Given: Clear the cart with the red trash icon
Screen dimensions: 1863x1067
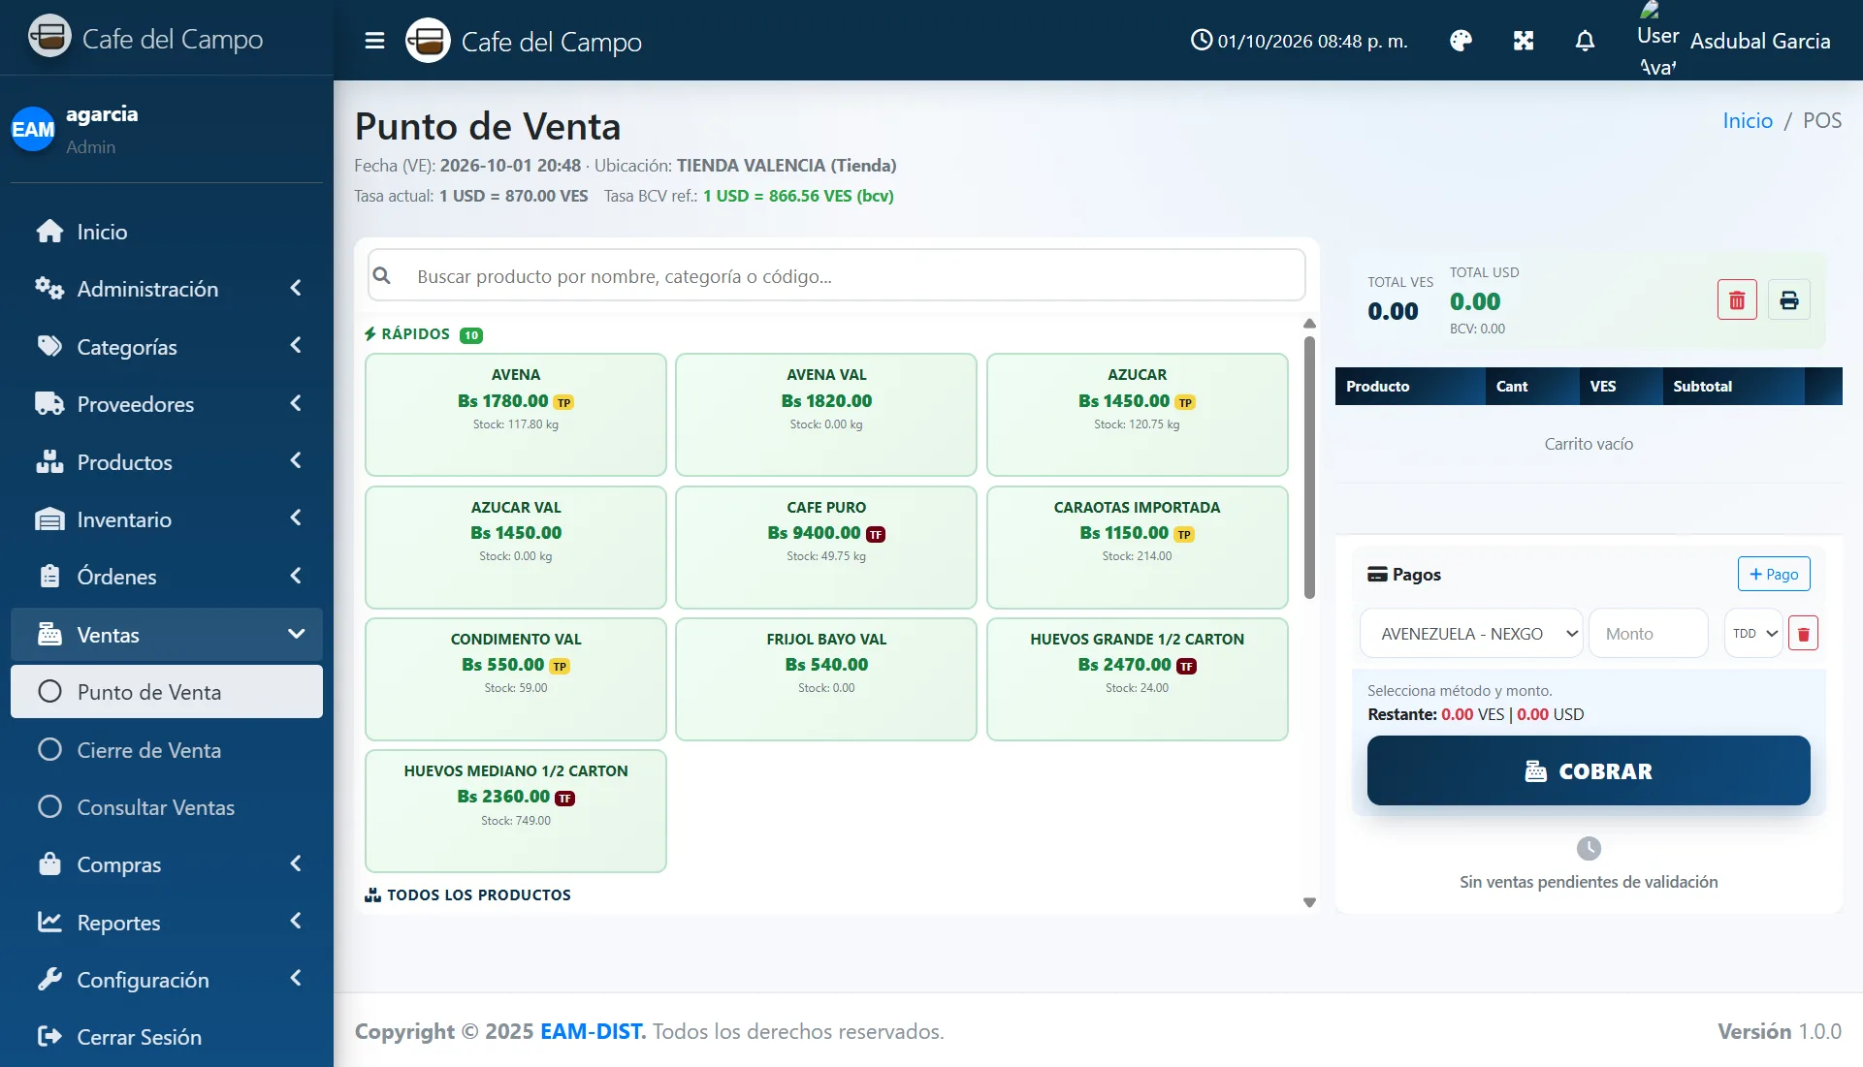Looking at the screenshot, I should click(1737, 300).
